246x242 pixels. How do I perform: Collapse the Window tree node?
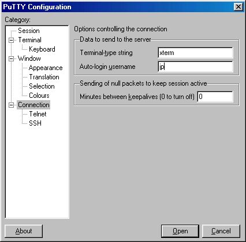click(12, 58)
